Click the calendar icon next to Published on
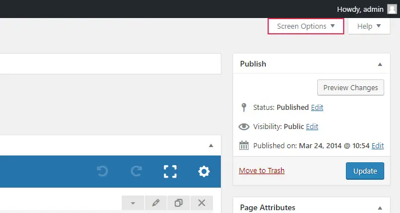 tap(244, 145)
